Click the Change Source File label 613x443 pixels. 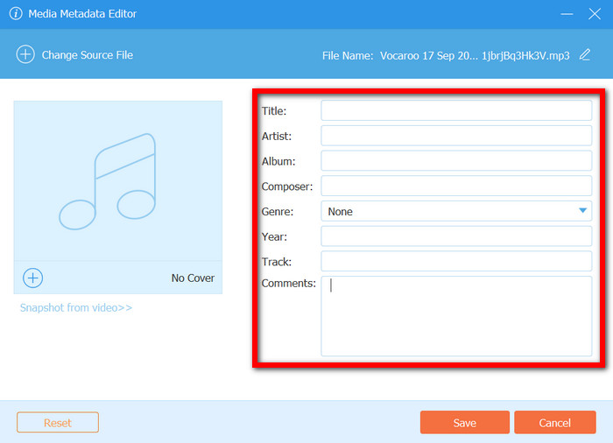tap(88, 55)
